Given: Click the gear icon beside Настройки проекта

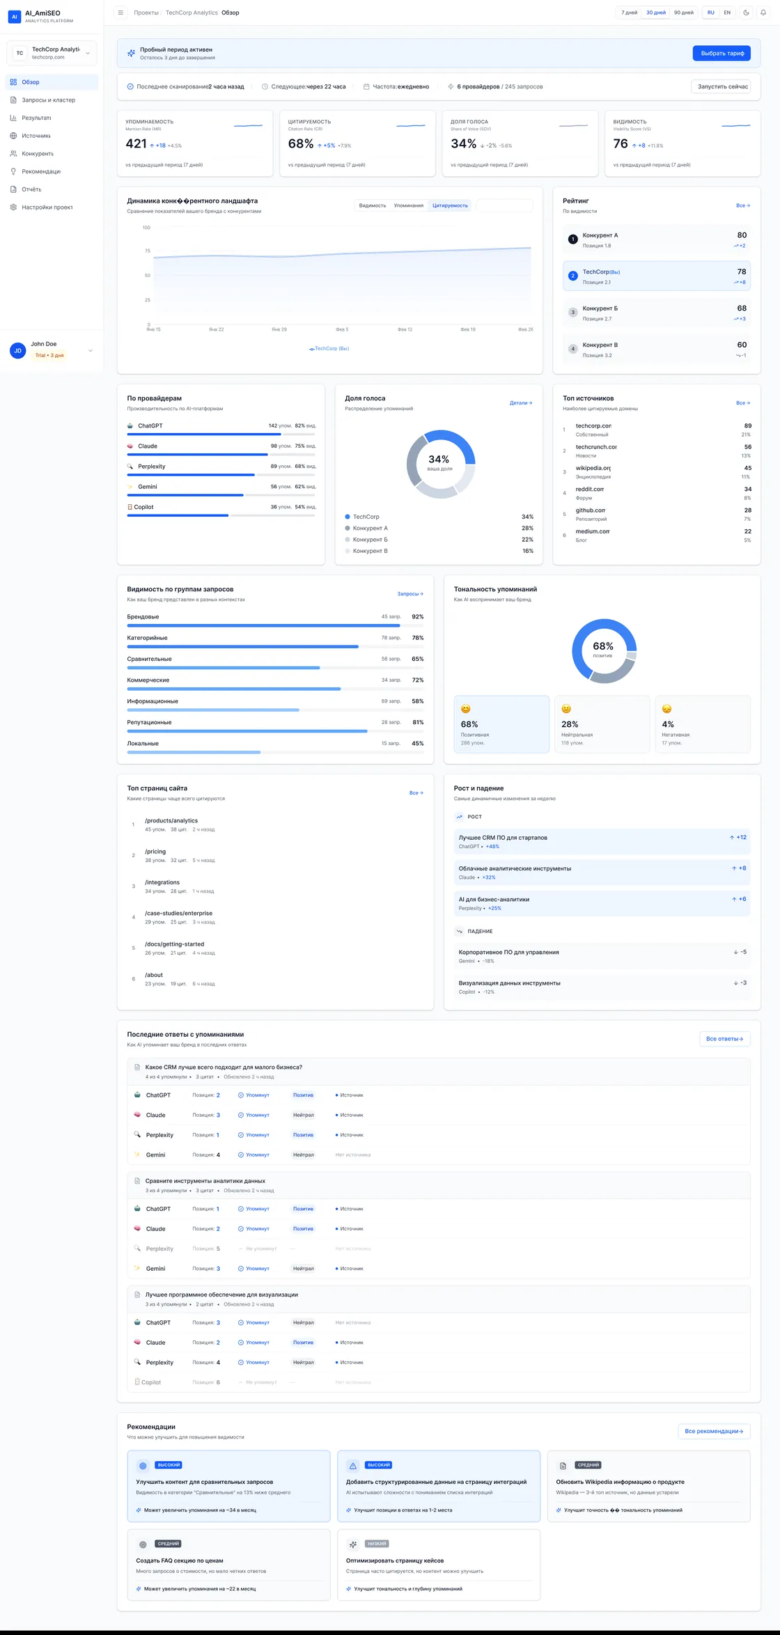Looking at the screenshot, I should point(13,208).
